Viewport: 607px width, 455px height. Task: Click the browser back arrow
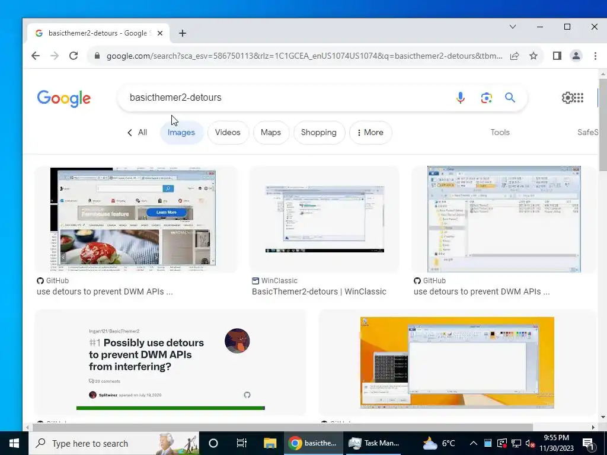[36, 56]
